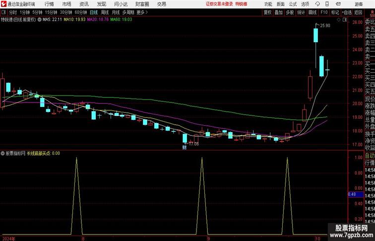This screenshot has height=241, width=375.
Task: Open the 市场 menu
Action: coord(66,4)
